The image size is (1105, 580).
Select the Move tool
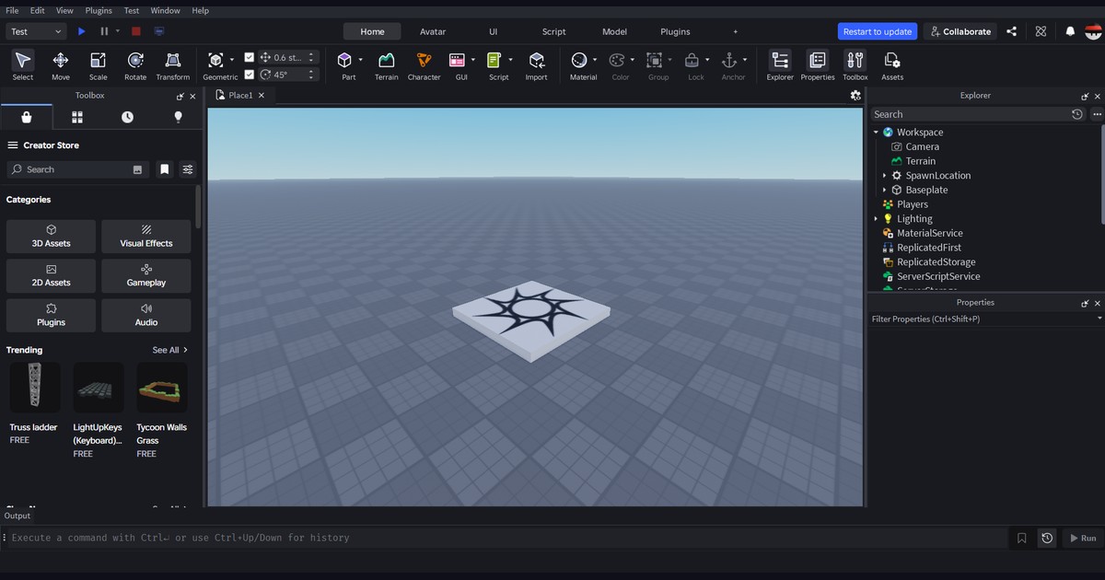pos(61,65)
